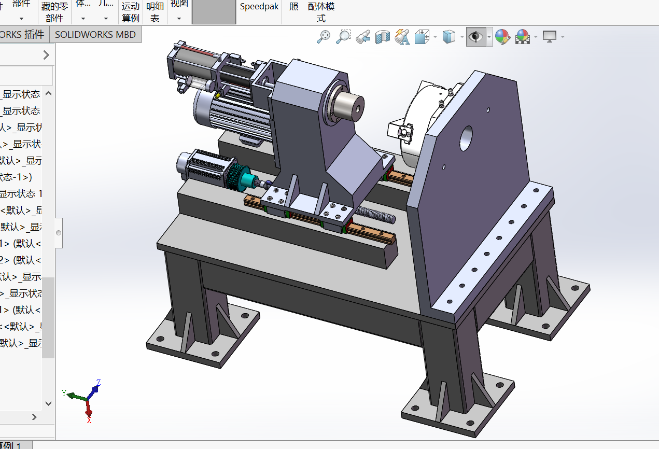
Task: Expand the Hide/Show Items dropdown arrow
Action: 489,37
